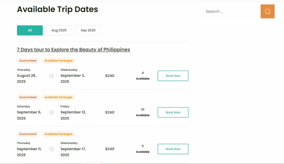Viewport: 284px width, 164px height.
Task: Show Sep 2025 trip dates
Action: (88, 31)
